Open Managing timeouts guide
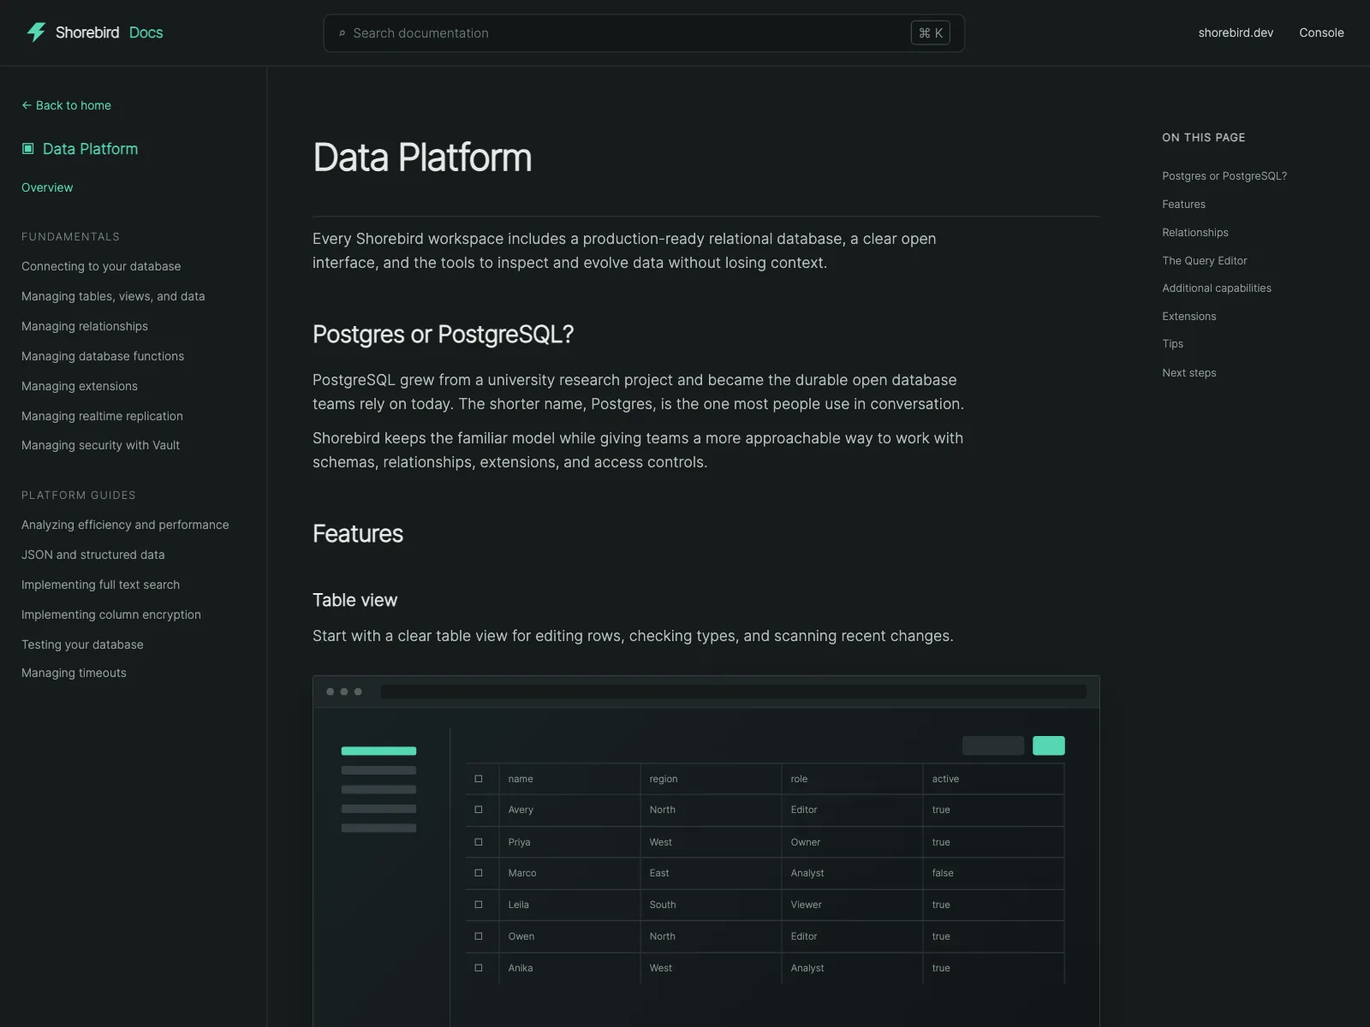1370x1027 pixels. 74,673
